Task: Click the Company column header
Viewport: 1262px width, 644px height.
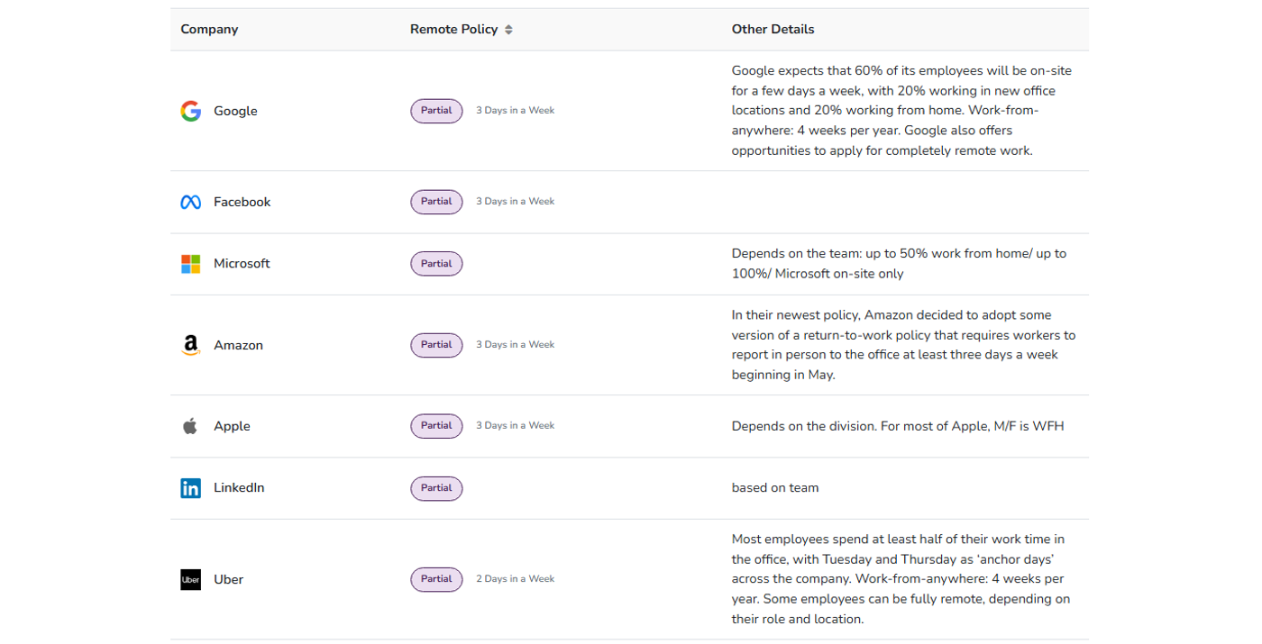Action: point(209,30)
